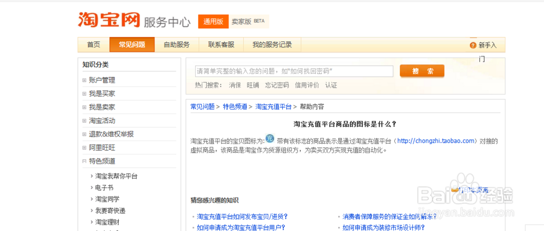This screenshot has width=544, height=231.
Task: Switch to 卖家版 BETA version
Action: 248,22
